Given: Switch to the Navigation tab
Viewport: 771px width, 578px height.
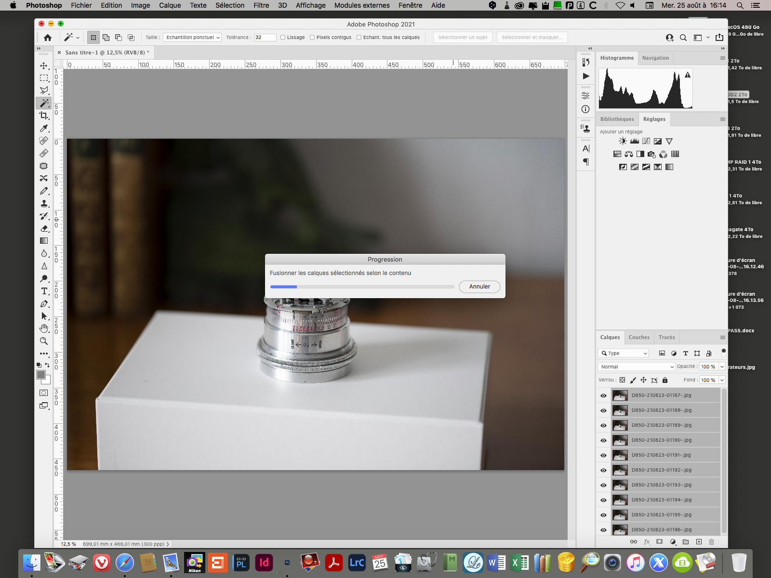Looking at the screenshot, I should tap(655, 58).
